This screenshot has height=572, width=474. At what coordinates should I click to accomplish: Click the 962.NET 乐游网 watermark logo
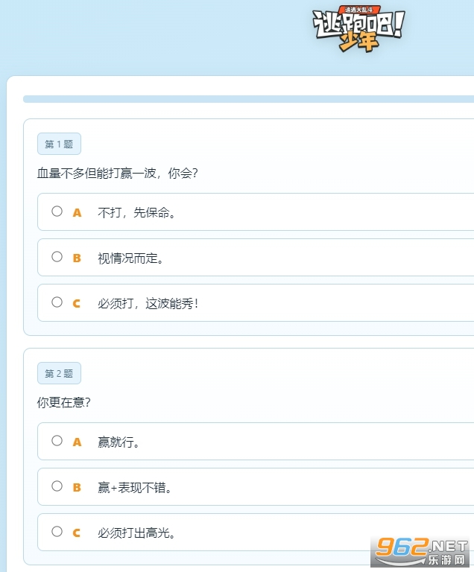click(x=423, y=550)
